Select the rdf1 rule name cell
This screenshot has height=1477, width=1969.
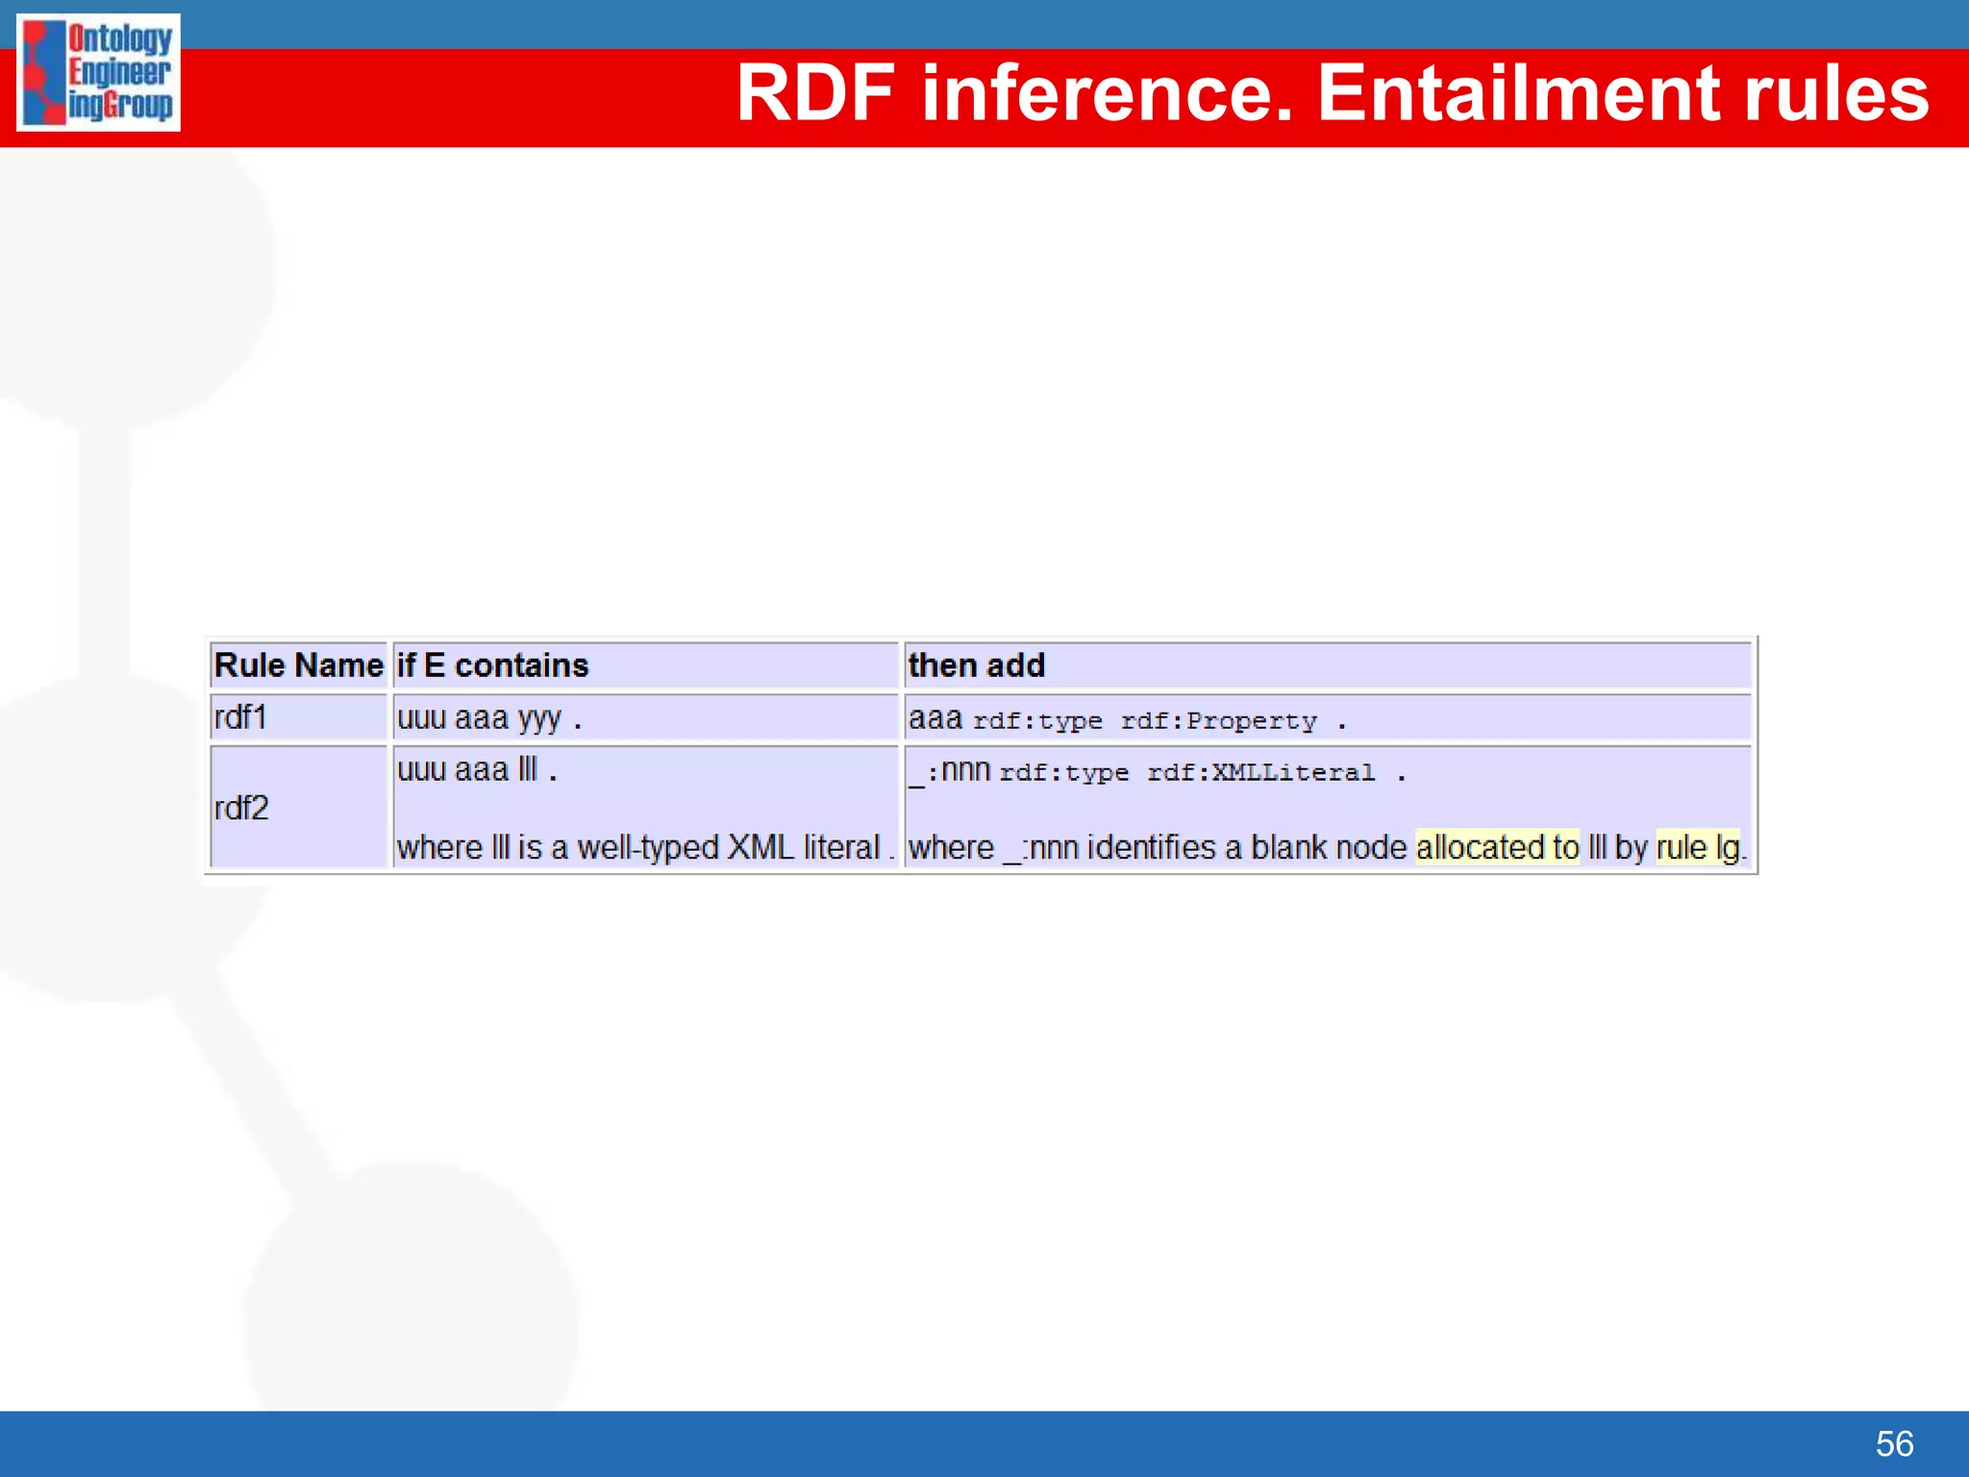(240, 717)
